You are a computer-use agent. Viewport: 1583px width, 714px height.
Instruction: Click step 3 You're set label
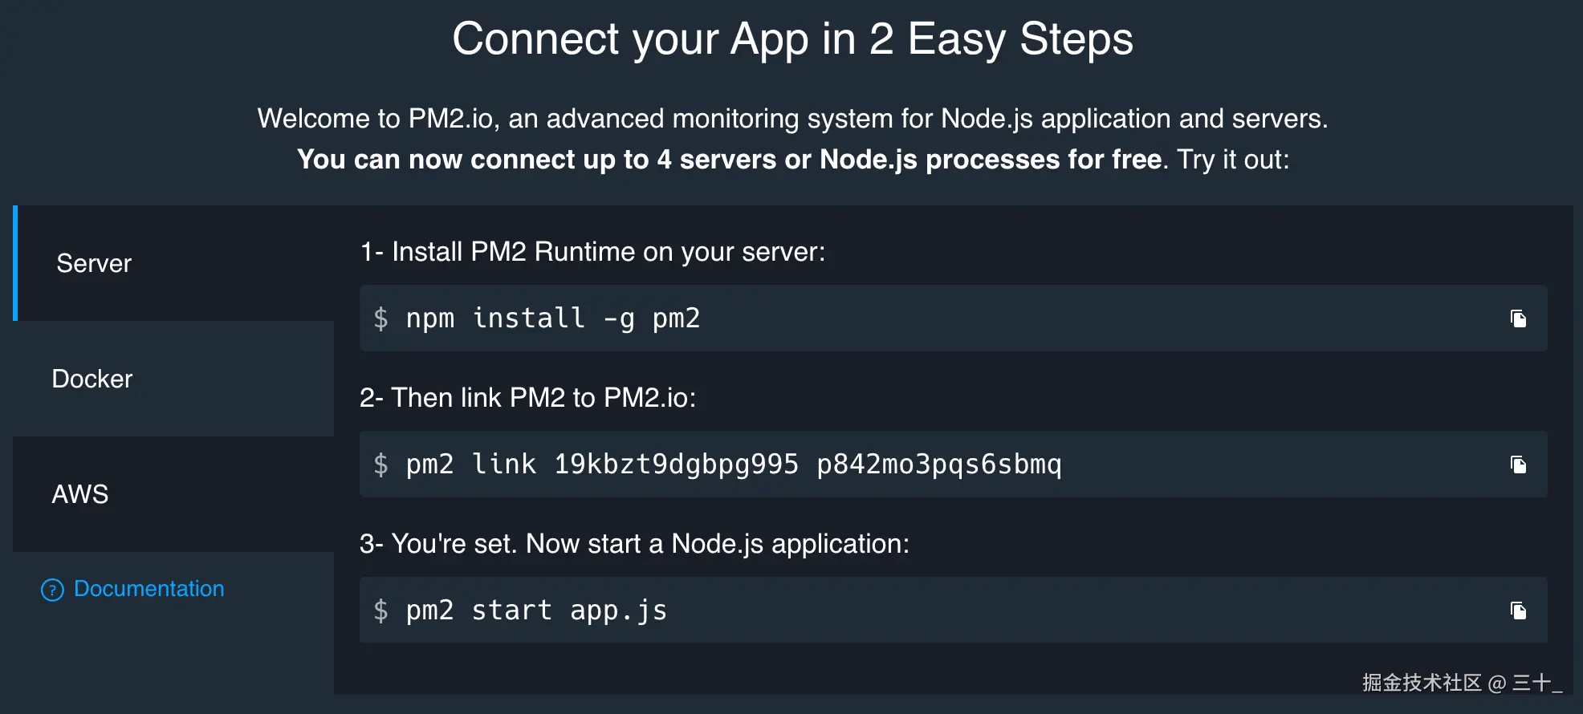[x=634, y=544]
